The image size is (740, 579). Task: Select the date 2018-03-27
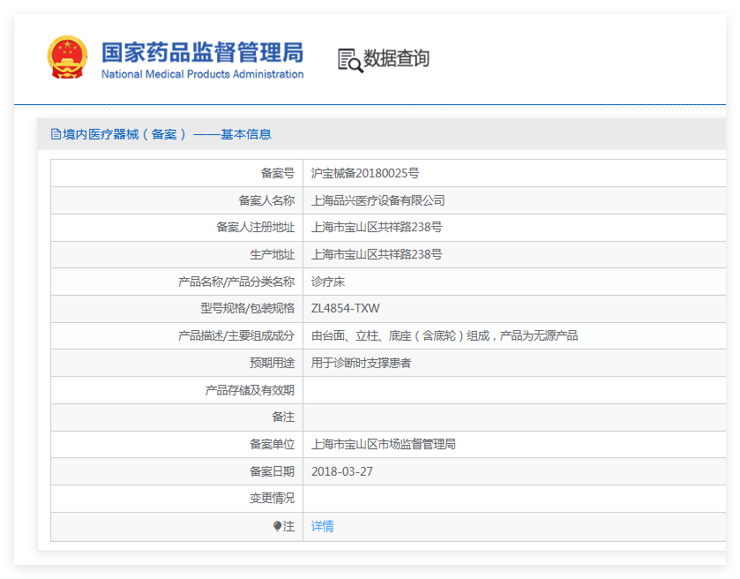341,472
